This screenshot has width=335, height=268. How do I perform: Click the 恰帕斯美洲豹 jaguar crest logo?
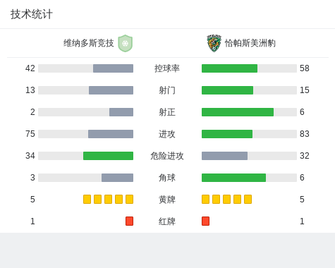(x=214, y=43)
